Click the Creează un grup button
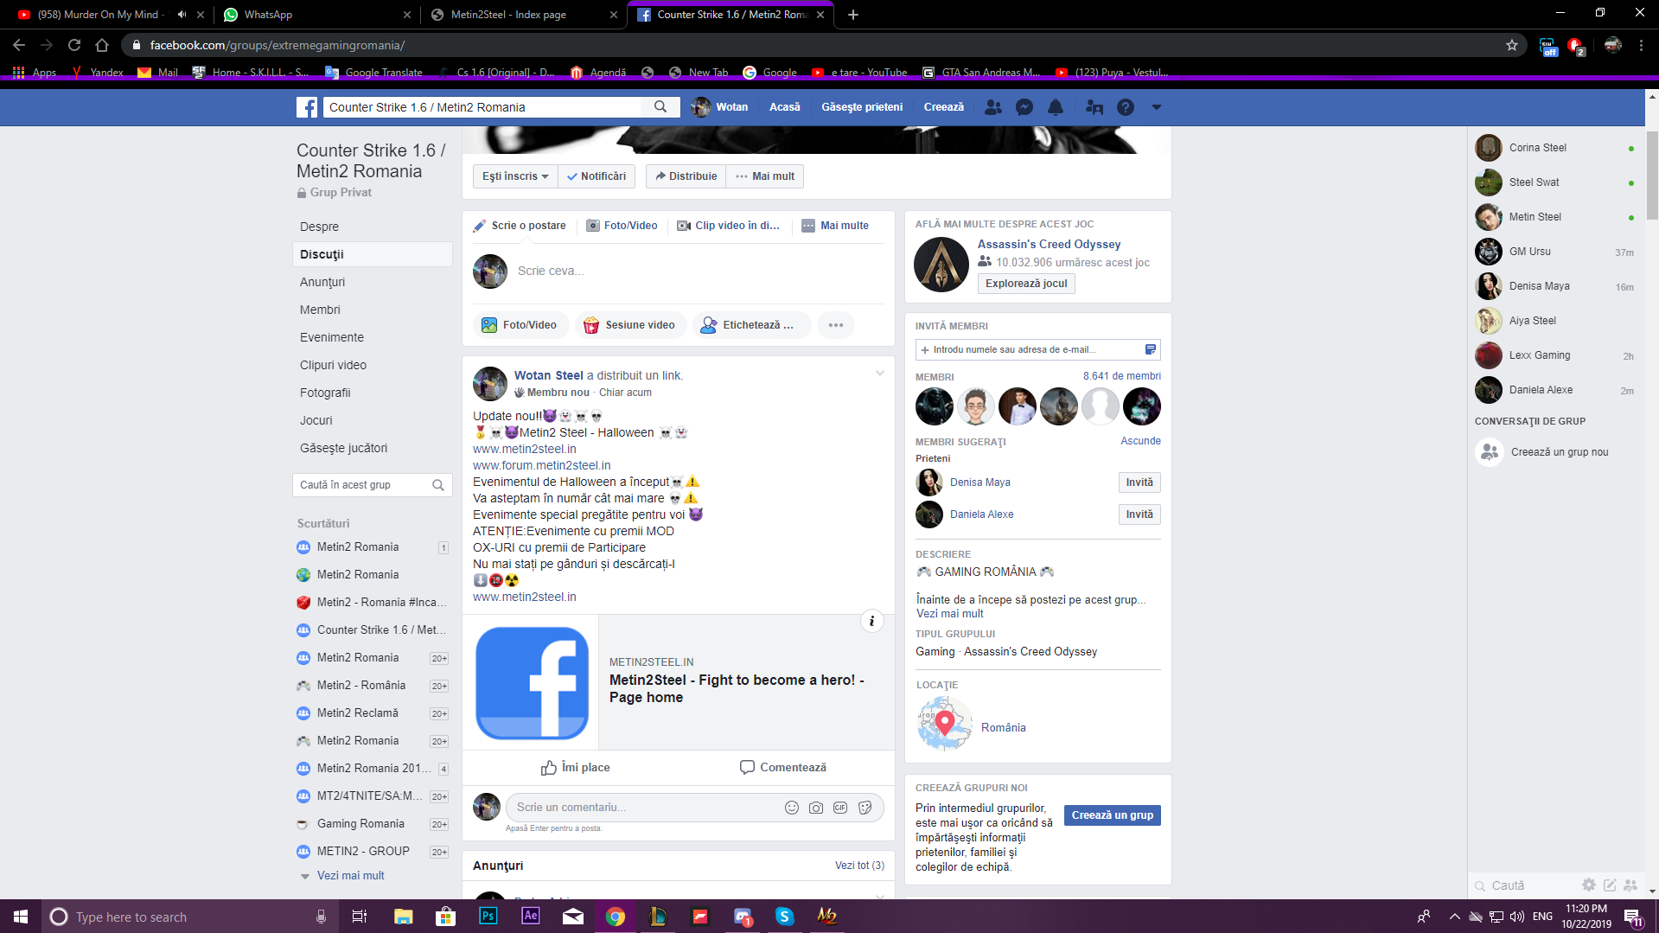This screenshot has height=933, width=1659. [1112, 815]
